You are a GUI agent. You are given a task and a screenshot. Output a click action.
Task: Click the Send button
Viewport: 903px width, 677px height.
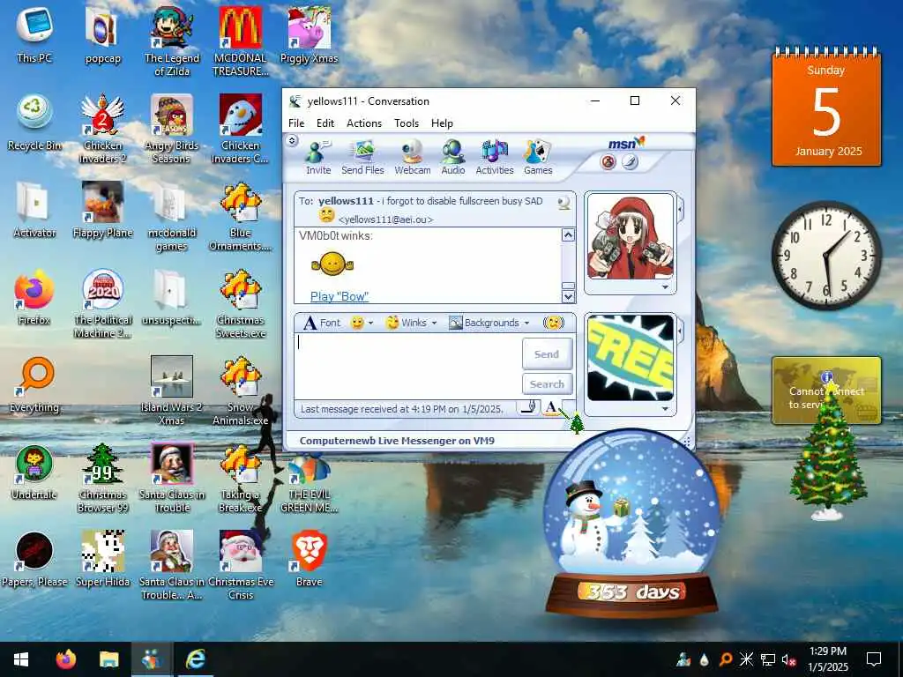coord(547,354)
